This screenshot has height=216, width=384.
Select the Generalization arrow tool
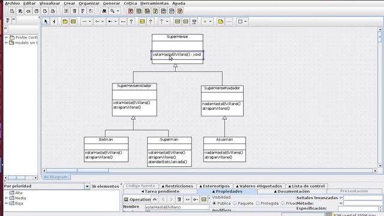tap(131, 22)
